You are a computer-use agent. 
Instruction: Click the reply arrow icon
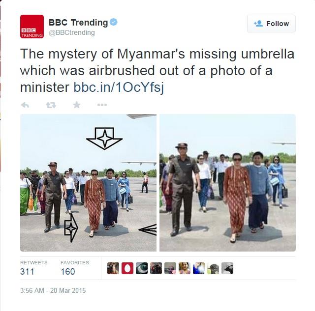click(25, 105)
